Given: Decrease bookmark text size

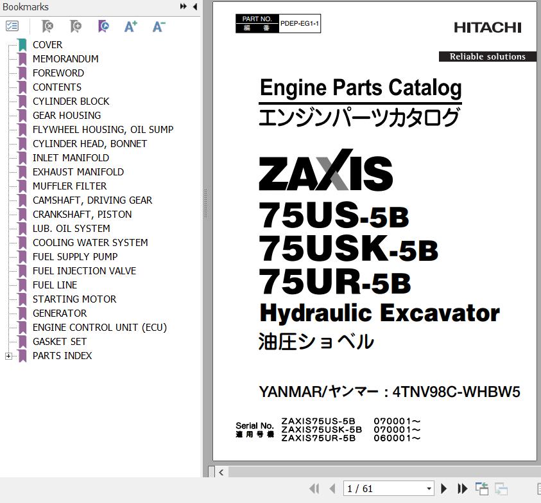Looking at the screenshot, I should (159, 26).
